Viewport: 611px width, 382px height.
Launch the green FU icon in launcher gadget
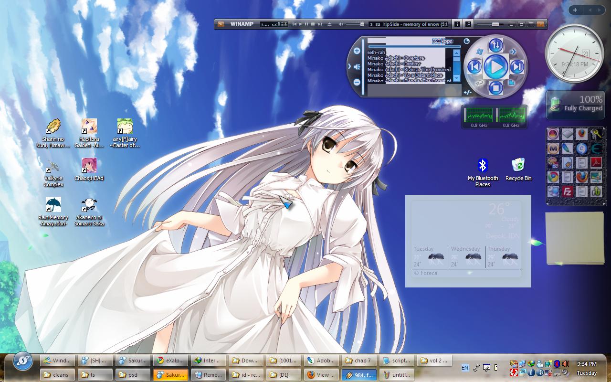coord(596,191)
